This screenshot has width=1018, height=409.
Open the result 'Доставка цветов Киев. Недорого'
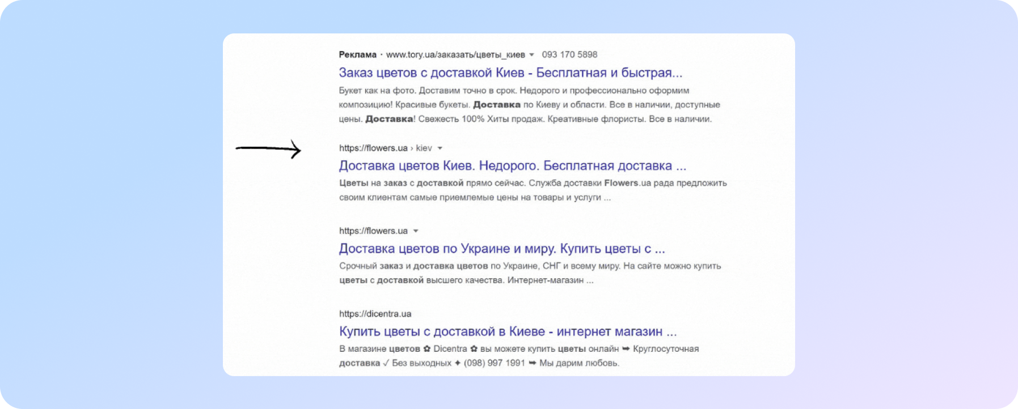[513, 165]
